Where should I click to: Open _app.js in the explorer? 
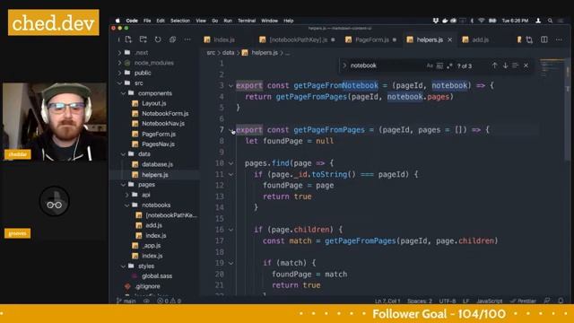coord(151,246)
